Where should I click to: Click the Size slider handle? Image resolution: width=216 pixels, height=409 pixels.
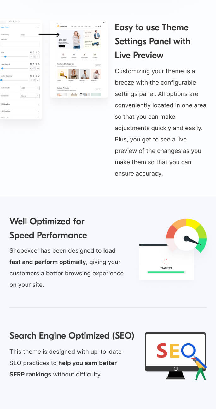click(x=5, y=57)
